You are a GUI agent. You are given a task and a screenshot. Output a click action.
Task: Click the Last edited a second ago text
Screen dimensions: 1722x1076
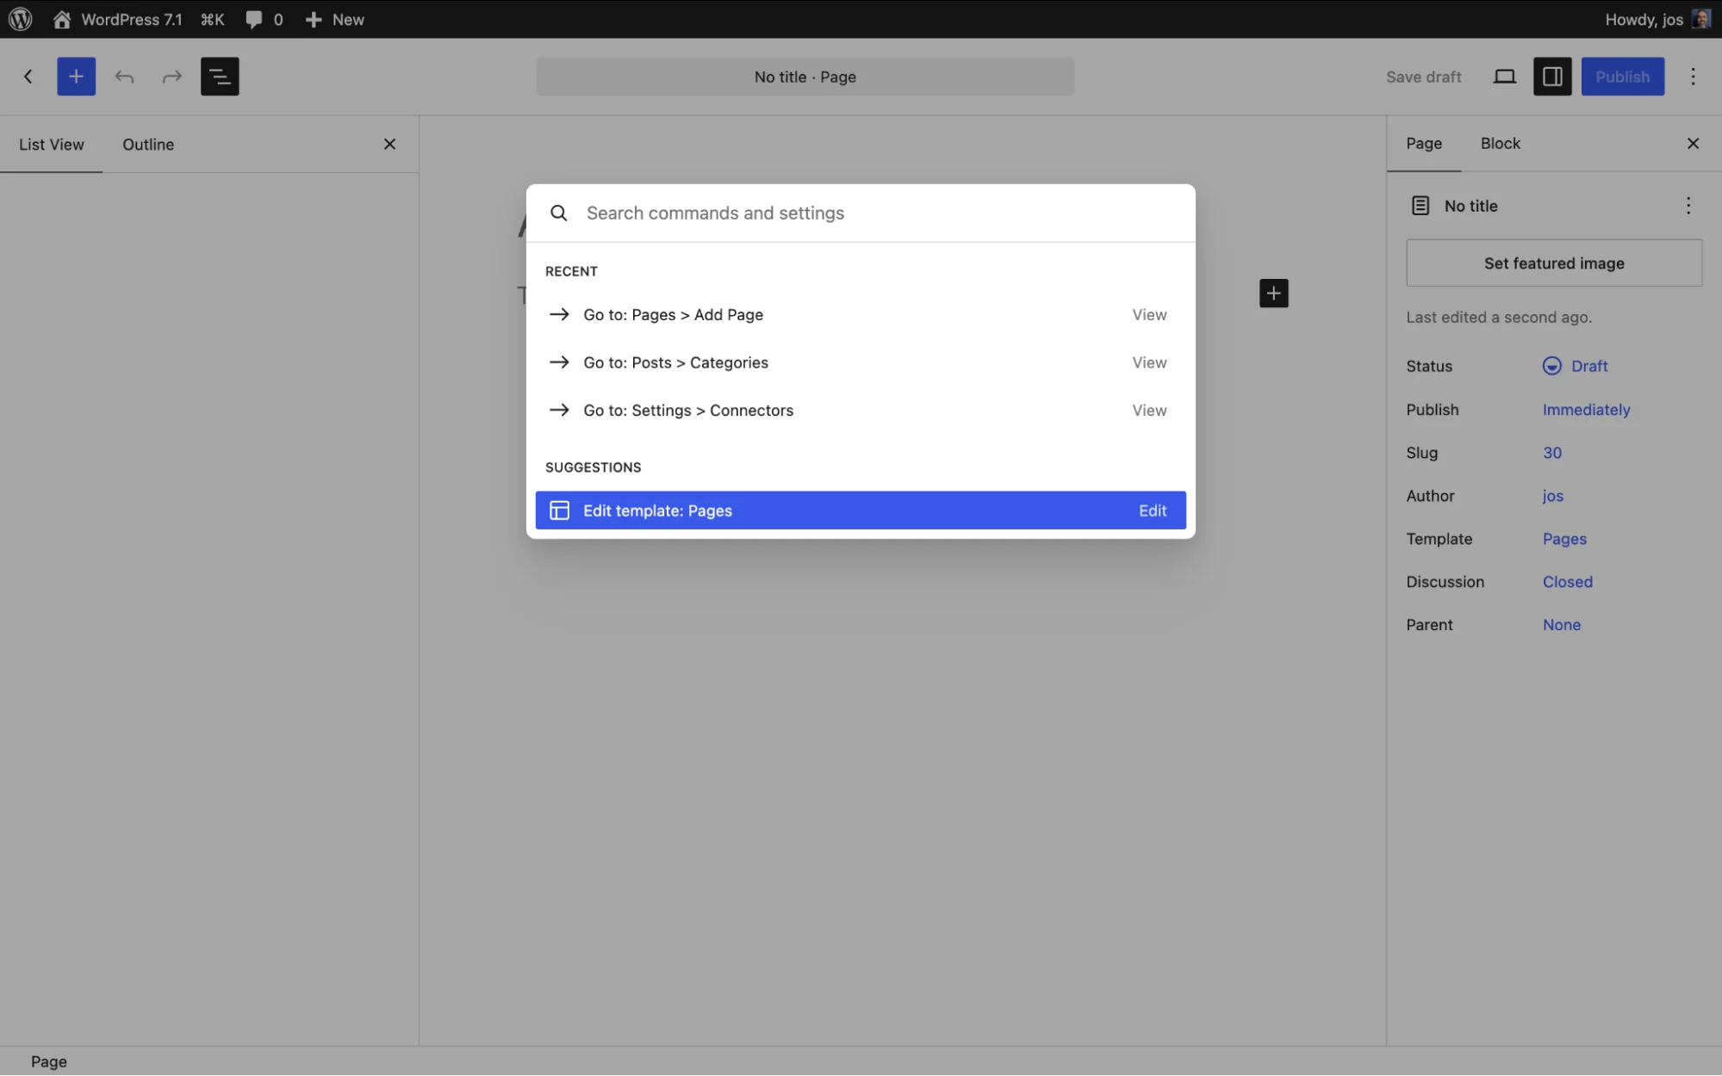point(1499,318)
